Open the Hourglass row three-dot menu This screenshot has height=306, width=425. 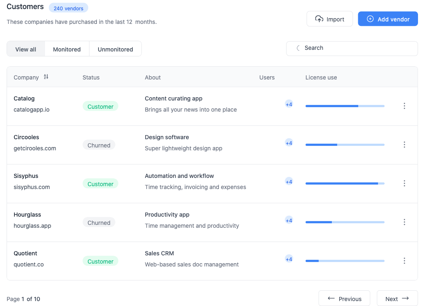404,222
